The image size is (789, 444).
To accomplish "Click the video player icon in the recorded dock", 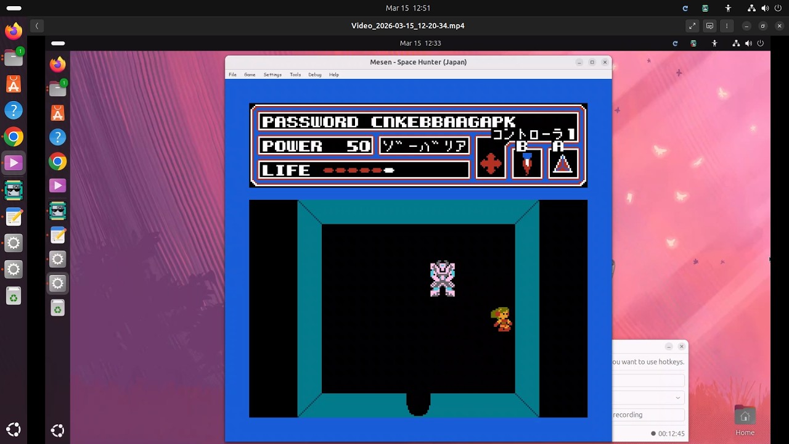I will 57,186.
